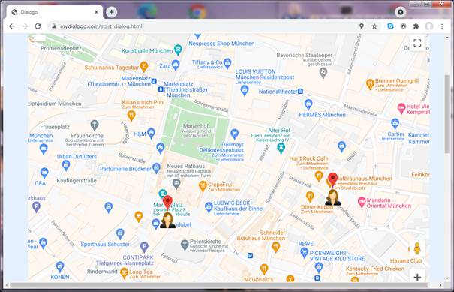Viewport: 454px width, 292px height.
Task: Click the mydialogo.com address bar
Action: click(x=203, y=26)
